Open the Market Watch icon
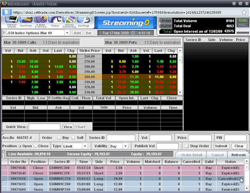The height and width of the screenshot is (193, 250). point(12,21)
